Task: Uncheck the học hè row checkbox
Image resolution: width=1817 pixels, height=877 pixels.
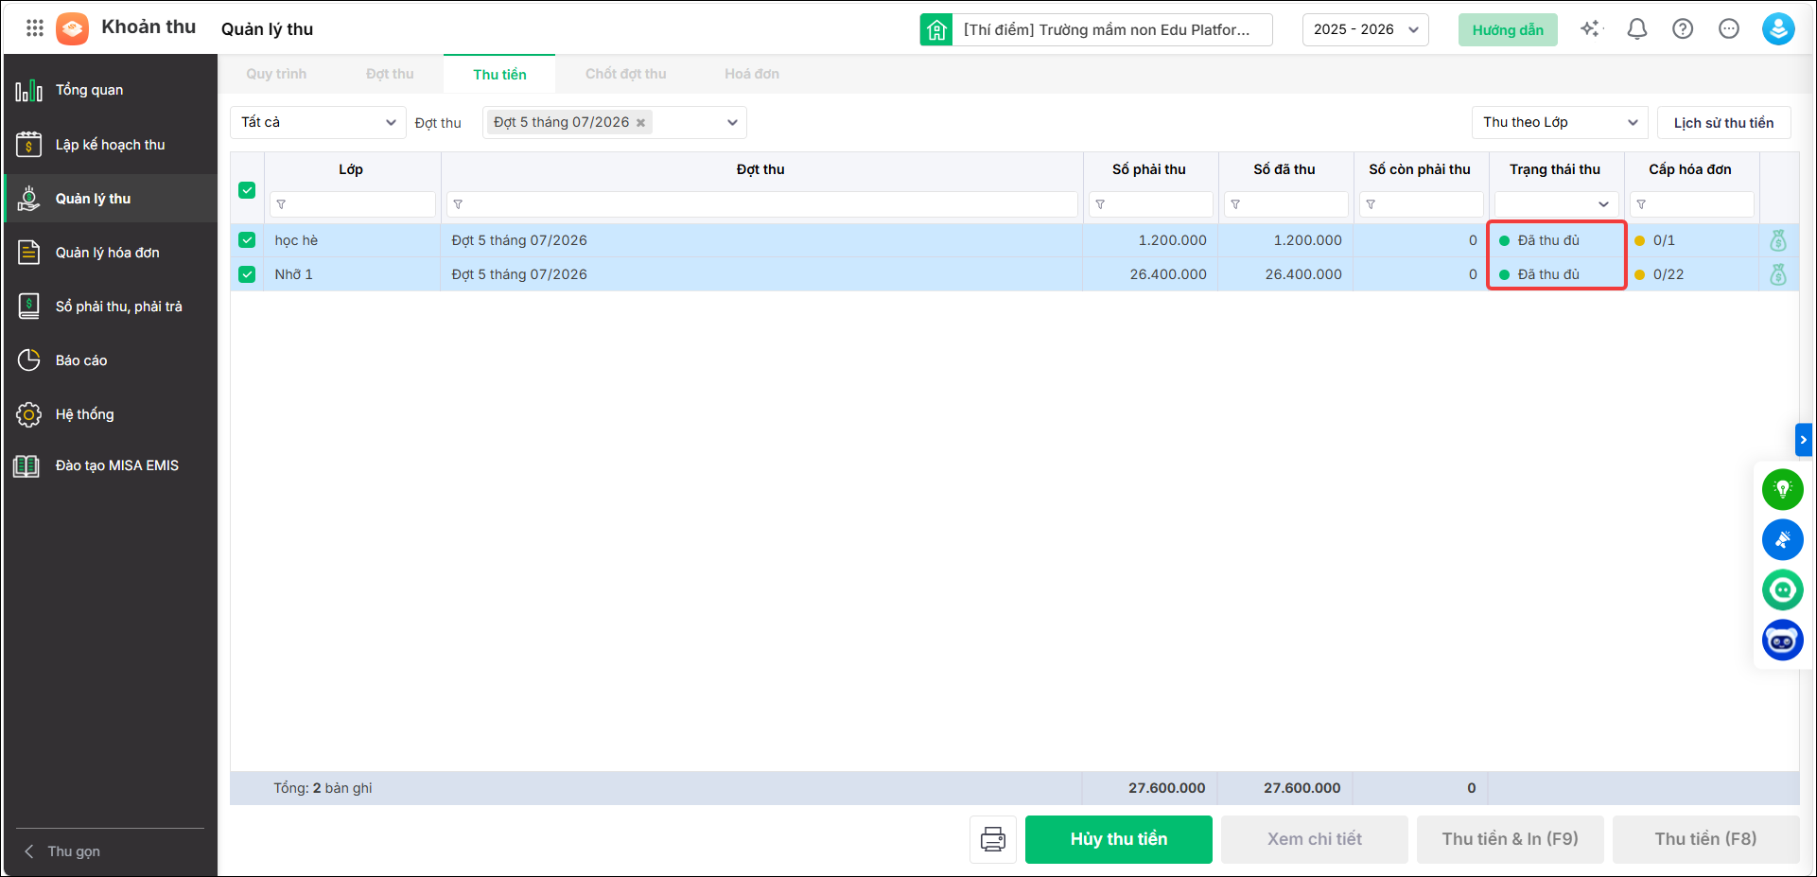Action: click(247, 240)
